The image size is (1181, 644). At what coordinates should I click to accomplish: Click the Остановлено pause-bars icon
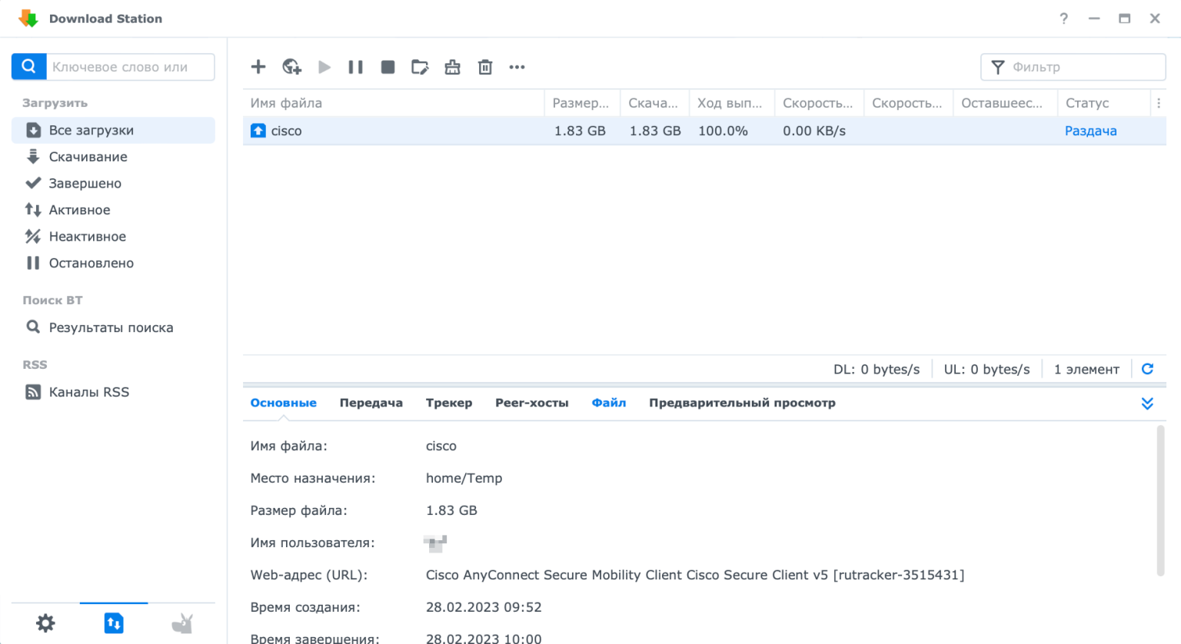click(33, 263)
